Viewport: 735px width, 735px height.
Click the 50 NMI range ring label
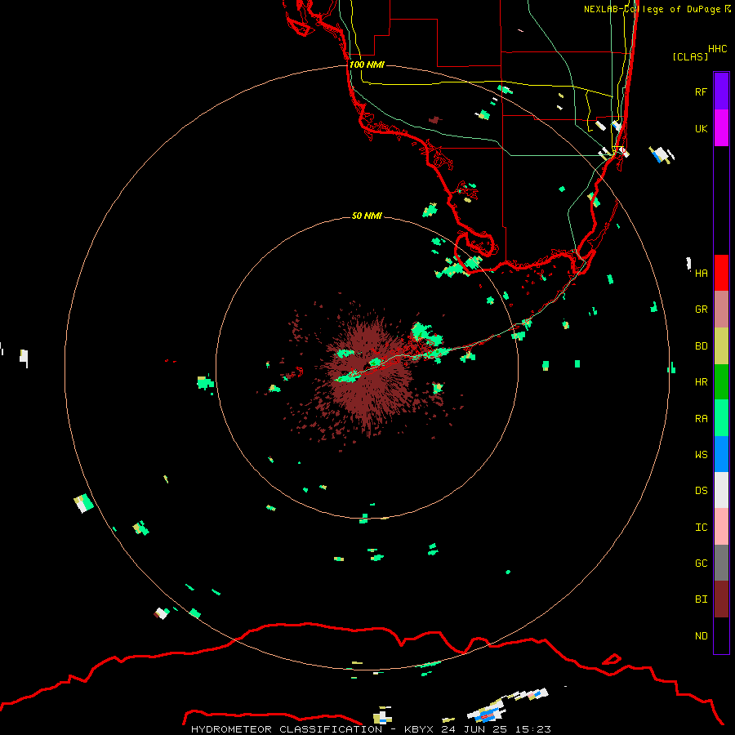(x=367, y=216)
